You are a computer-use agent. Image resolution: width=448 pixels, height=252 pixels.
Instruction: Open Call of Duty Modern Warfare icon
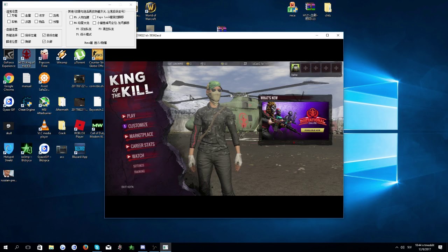pyautogui.click(x=97, y=129)
